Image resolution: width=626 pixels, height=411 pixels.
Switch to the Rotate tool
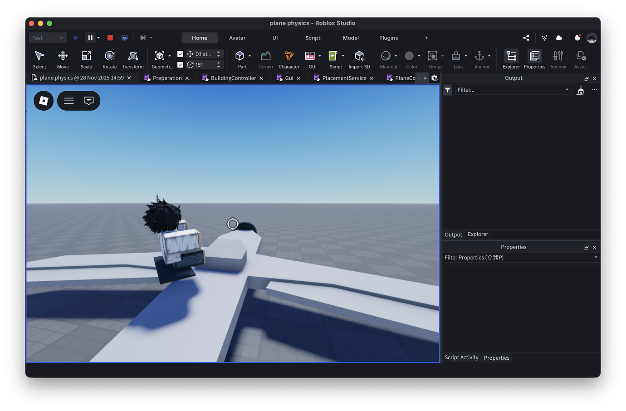tap(109, 59)
